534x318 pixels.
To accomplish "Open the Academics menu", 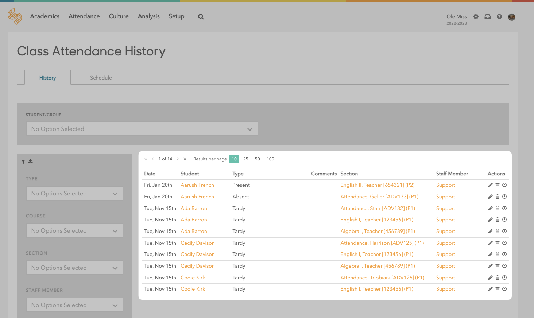I will (x=45, y=16).
